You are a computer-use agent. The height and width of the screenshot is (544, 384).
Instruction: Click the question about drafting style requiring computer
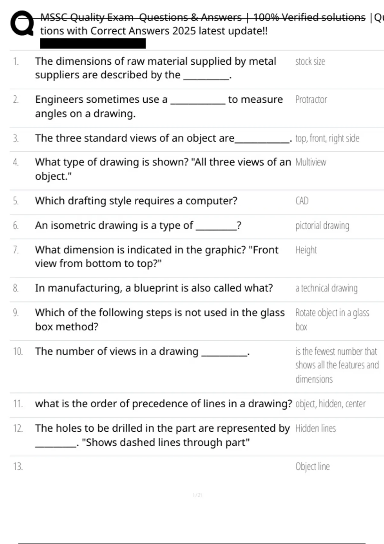[x=136, y=201]
